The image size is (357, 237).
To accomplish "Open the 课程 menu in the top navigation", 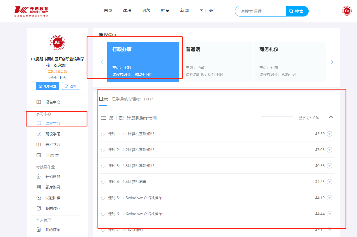I will (127, 11).
